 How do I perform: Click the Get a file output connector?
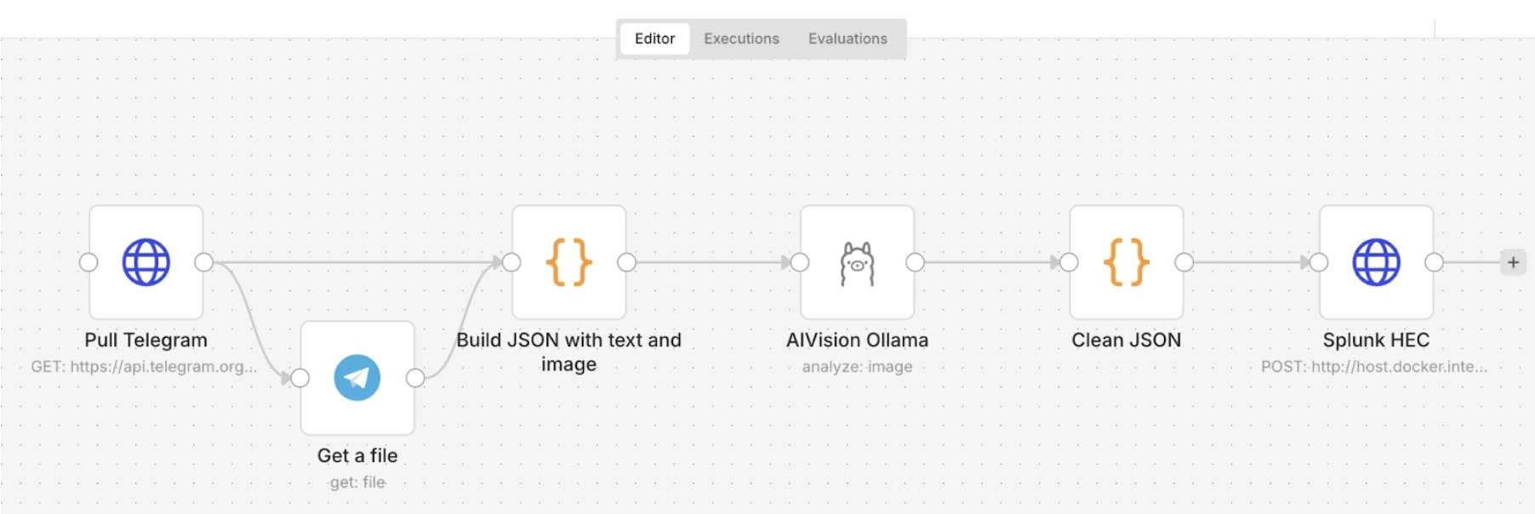coord(415,378)
